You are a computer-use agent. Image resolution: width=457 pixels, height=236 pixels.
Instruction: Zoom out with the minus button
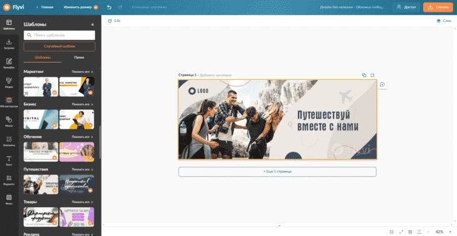tap(428, 232)
